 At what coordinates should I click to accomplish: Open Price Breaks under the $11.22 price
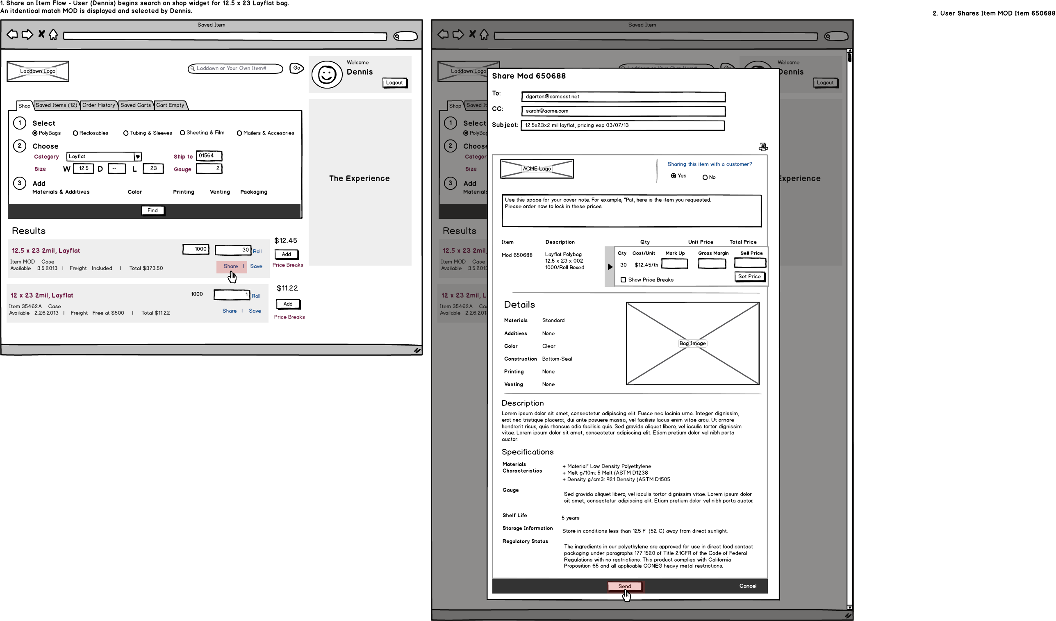pyautogui.click(x=289, y=317)
